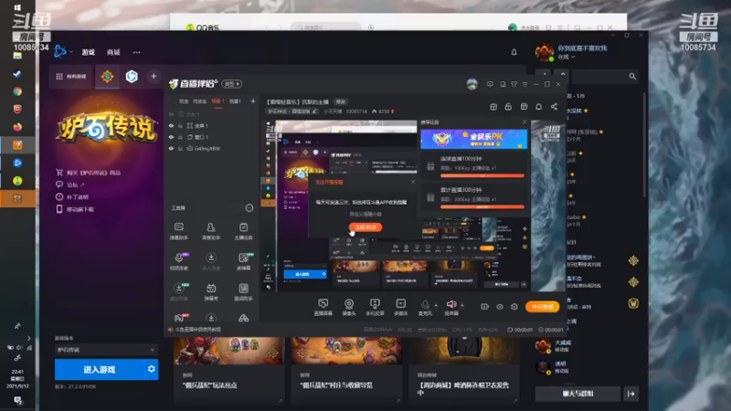Toggle visibility of the topmost dimmed source
Image resolution: width=731 pixels, height=411 pixels.
[171, 114]
